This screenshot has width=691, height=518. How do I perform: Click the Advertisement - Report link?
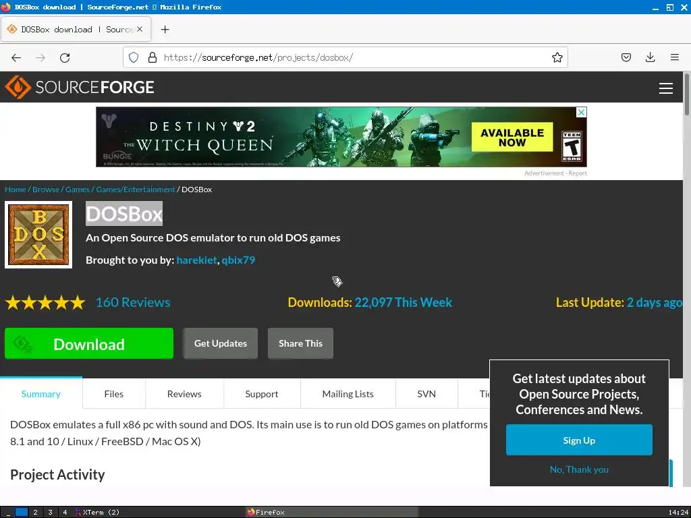(x=555, y=173)
